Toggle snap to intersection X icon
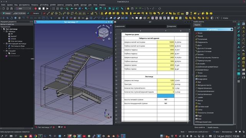The image size is (246, 138). pyautogui.click(x=239, y=43)
